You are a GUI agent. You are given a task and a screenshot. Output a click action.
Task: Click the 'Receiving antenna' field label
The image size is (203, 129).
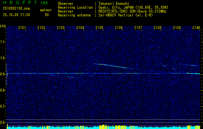(74, 15)
